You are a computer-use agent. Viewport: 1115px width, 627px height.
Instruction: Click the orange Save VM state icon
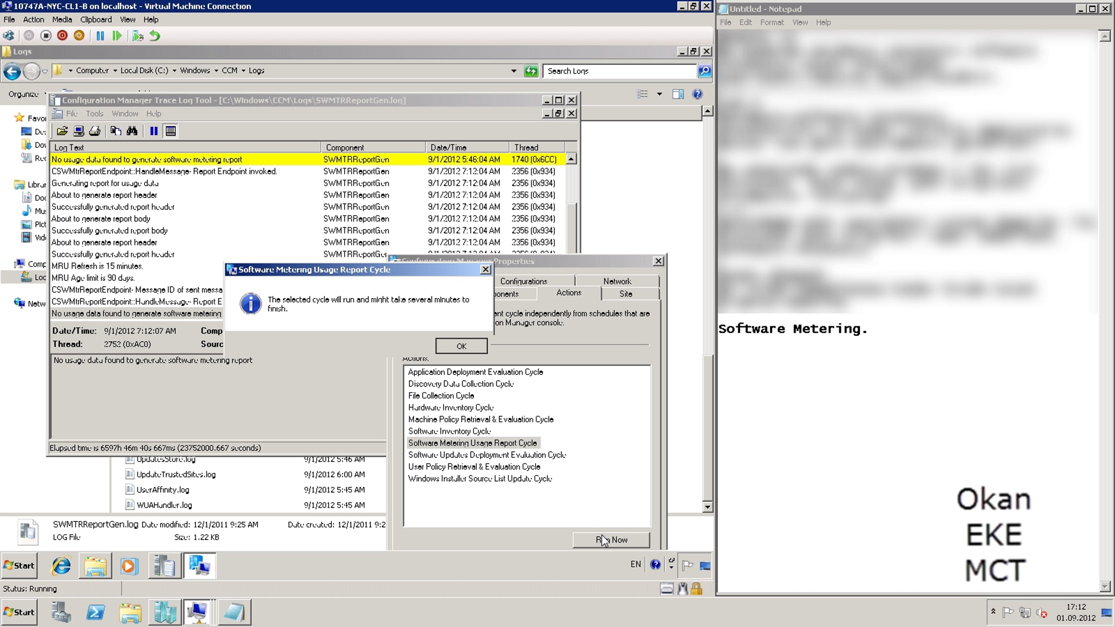coord(79,36)
